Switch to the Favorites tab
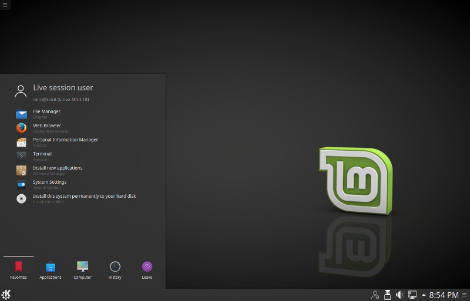This screenshot has height=301, width=470. tap(19, 270)
